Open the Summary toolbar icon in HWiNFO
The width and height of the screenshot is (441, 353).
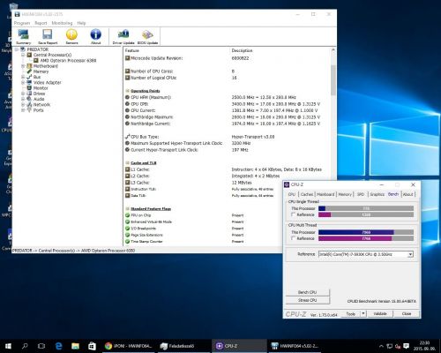click(24, 36)
